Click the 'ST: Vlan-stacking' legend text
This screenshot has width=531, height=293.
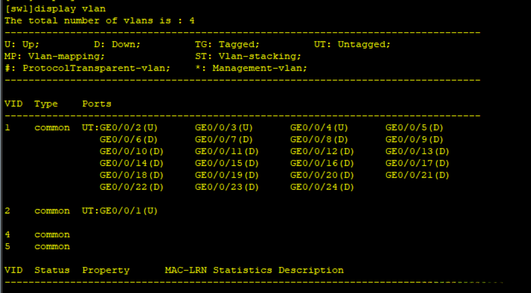tap(248, 56)
